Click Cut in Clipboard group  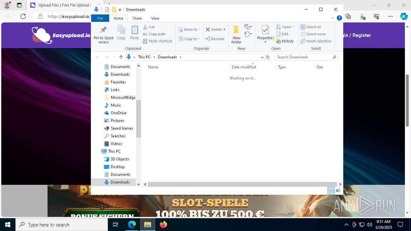pyautogui.click(x=149, y=27)
